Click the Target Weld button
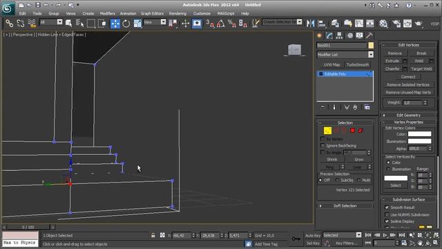This screenshot has height=249, width=442. tap(421, 69)
